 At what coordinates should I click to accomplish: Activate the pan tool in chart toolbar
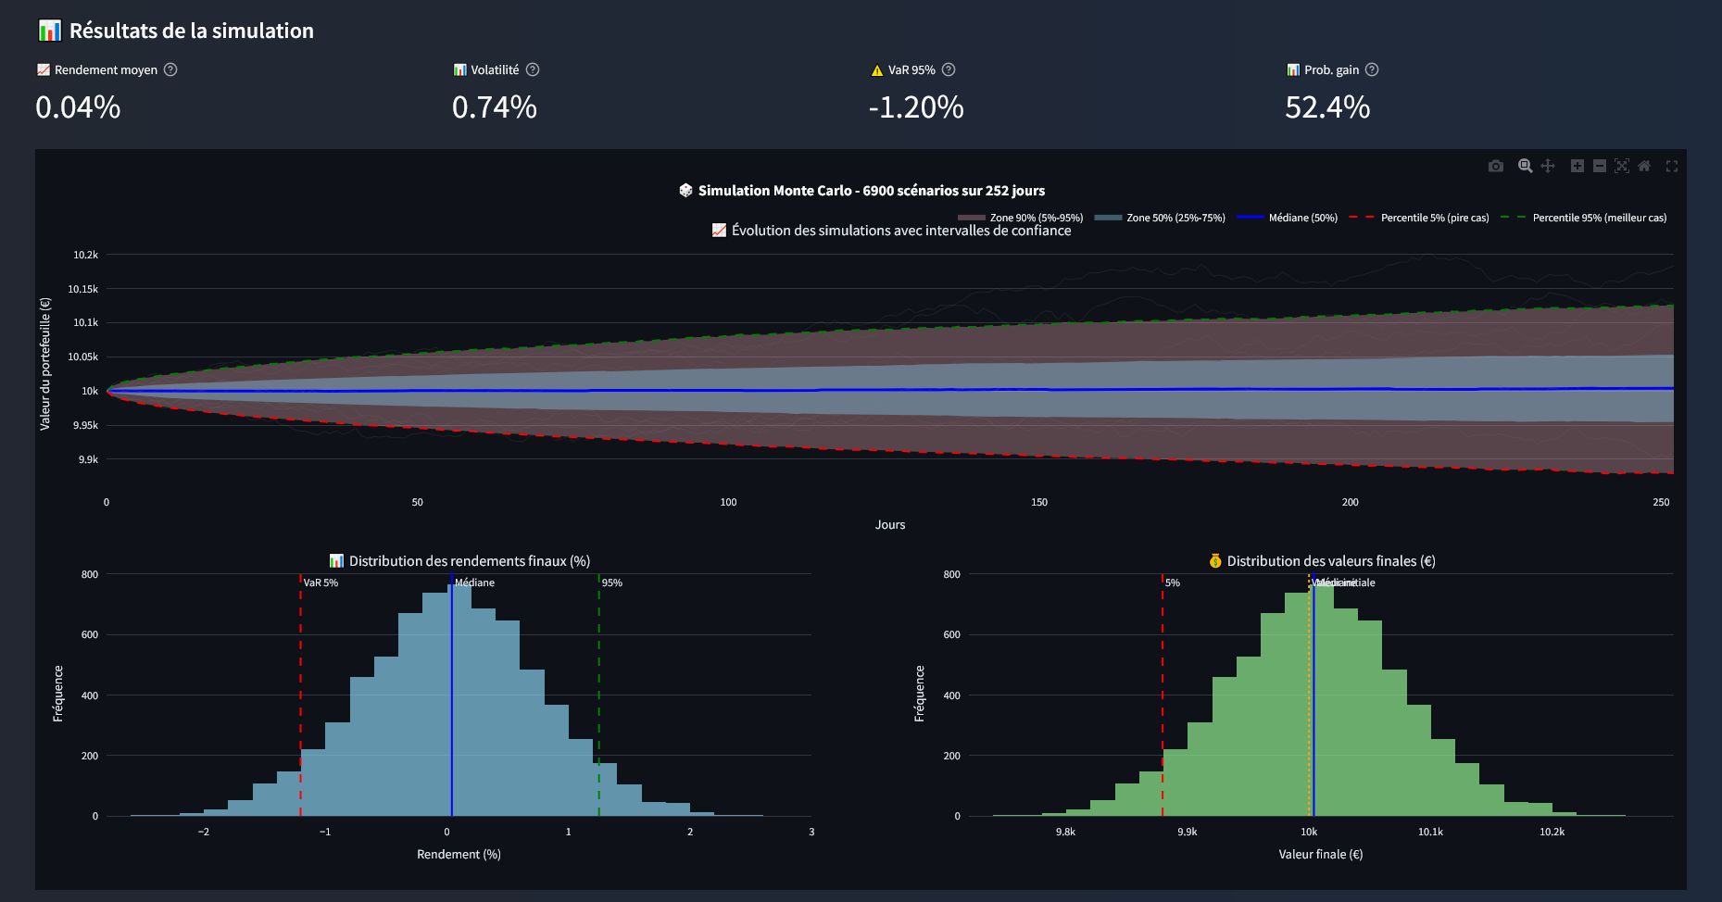tap(1548, 166)
